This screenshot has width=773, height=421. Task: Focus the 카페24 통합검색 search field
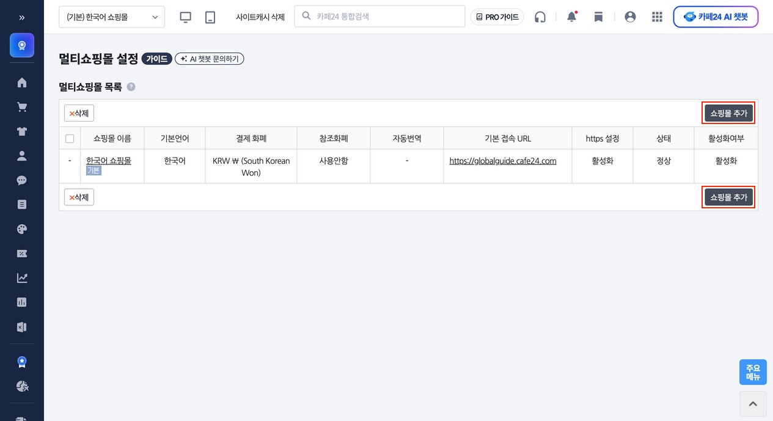click(379, 16)
